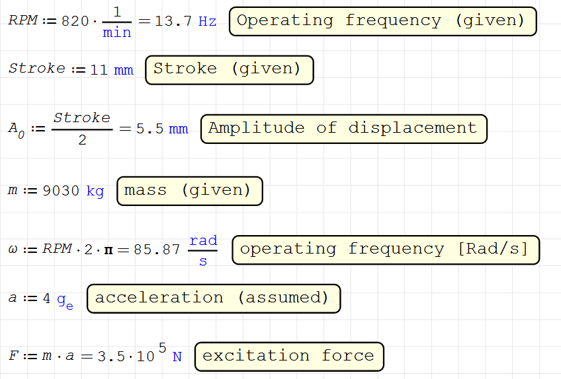Click the Hz unit in RPM result

click(x=207, y=21)
